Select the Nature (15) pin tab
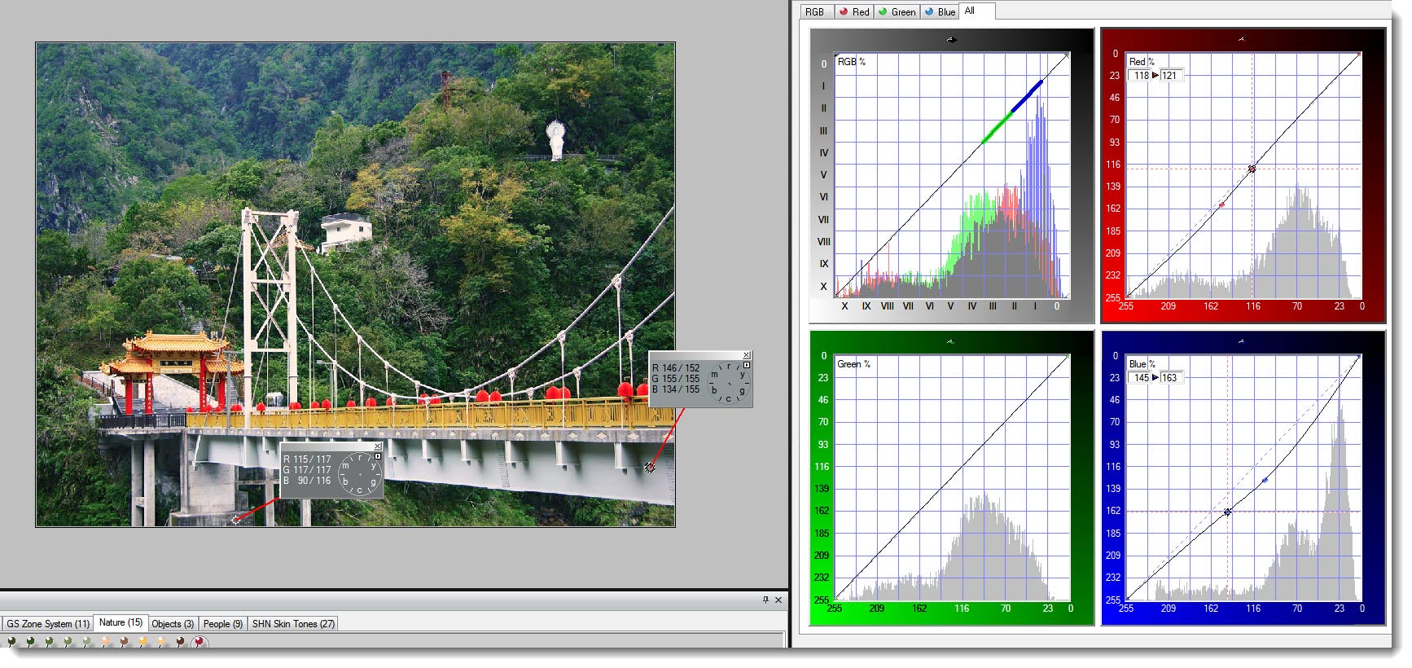 click(x=121, y=622)
